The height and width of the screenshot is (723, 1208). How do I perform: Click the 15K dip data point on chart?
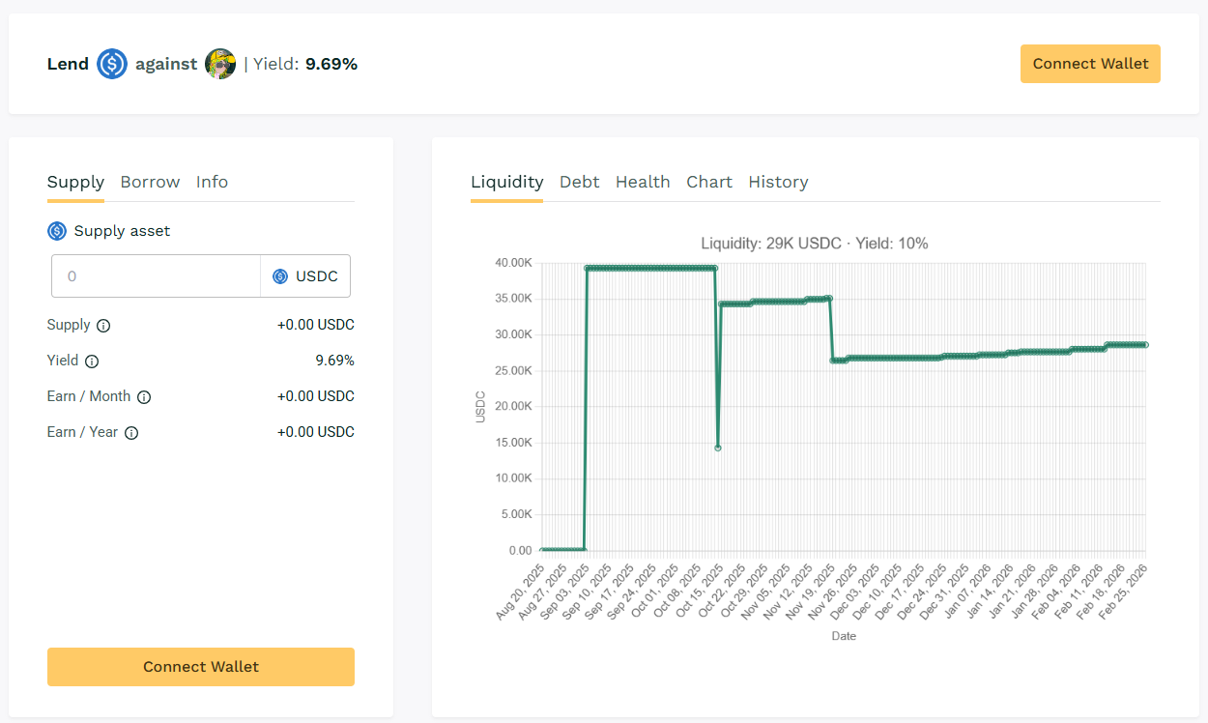click(x=717, y=448)
